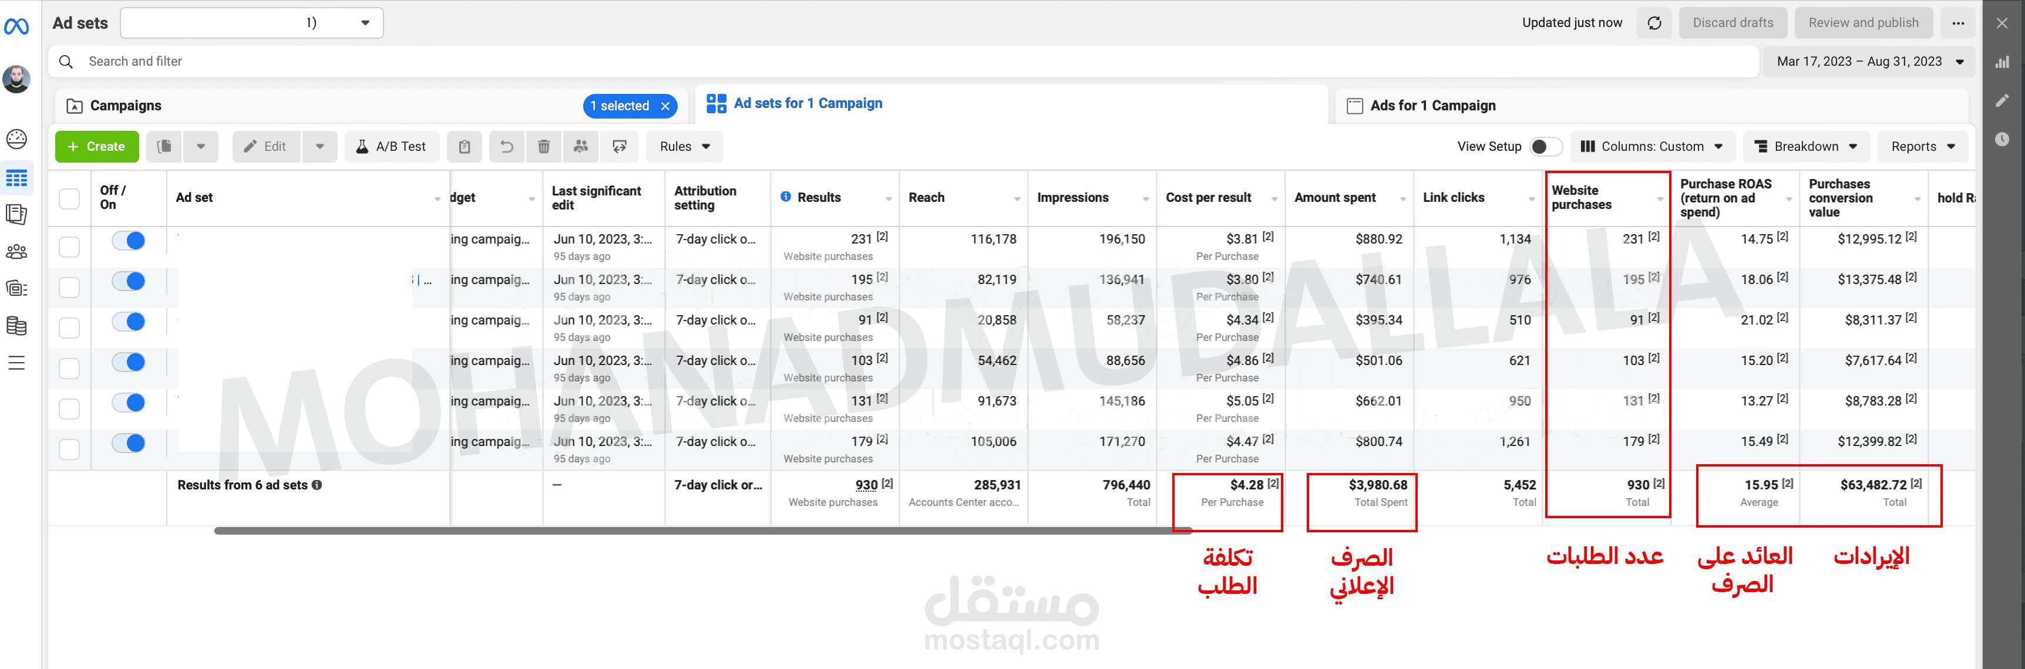The width and height of the screenshot is (2025, 669).
Task: Open Audiences from the left sidebar
Action: click(x=16, y=251)
